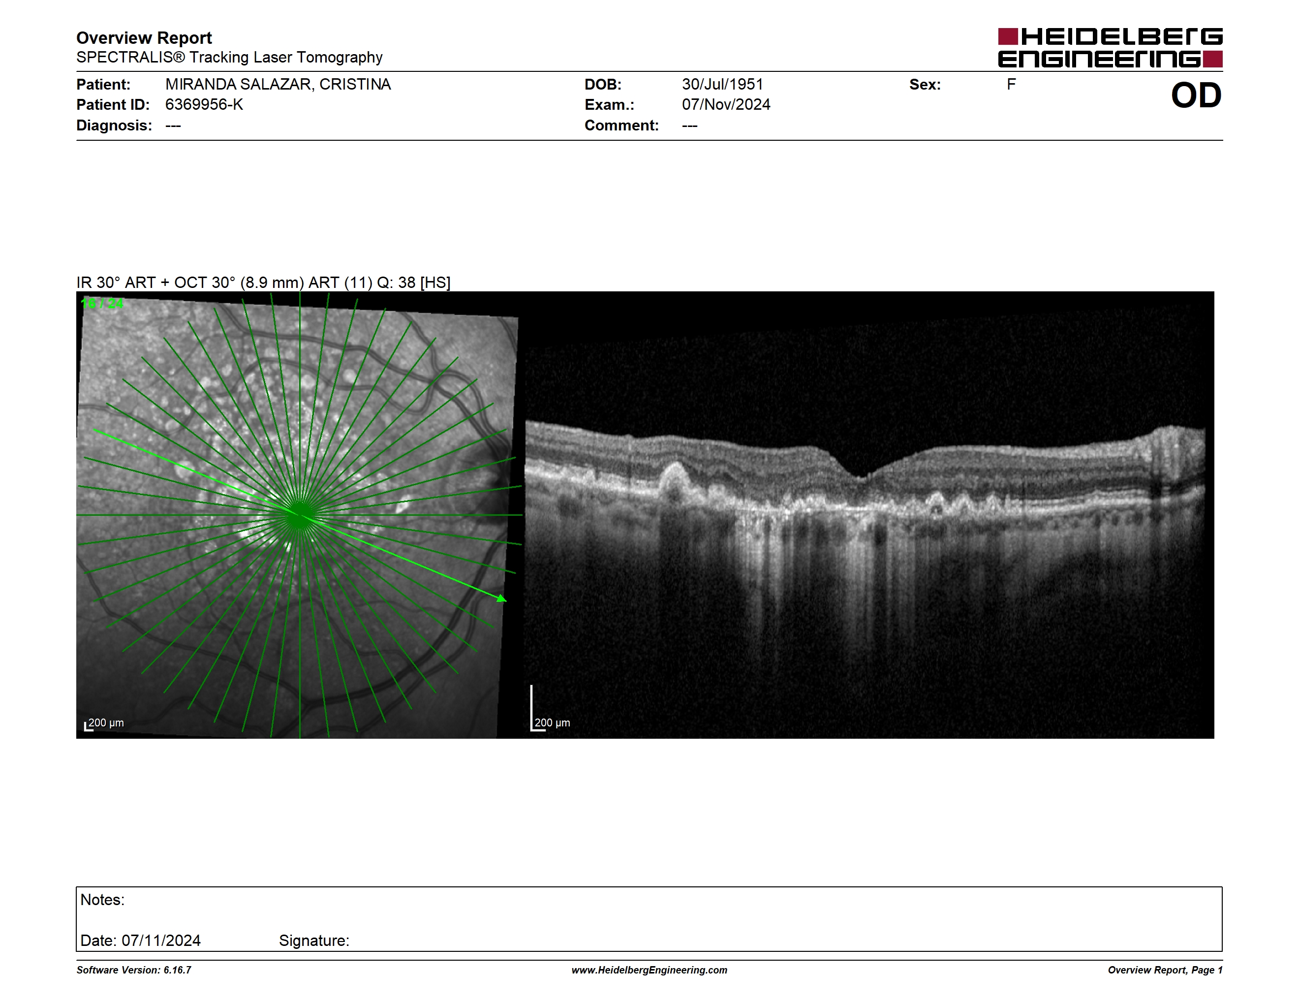Image resolution: width=1299 pixels, height=1004 pixels.
Task: Click the Overview Report, Page 1 footer
Action: coord(1165,970)
